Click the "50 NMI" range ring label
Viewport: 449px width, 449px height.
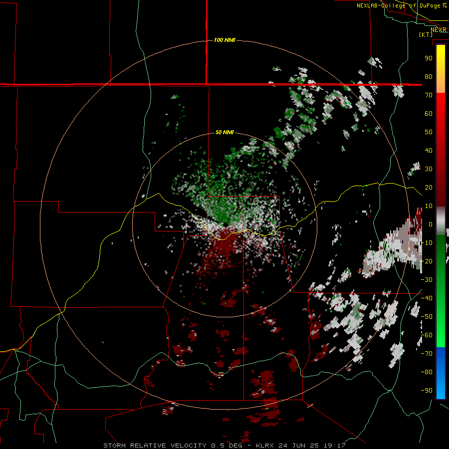point(224,132)
